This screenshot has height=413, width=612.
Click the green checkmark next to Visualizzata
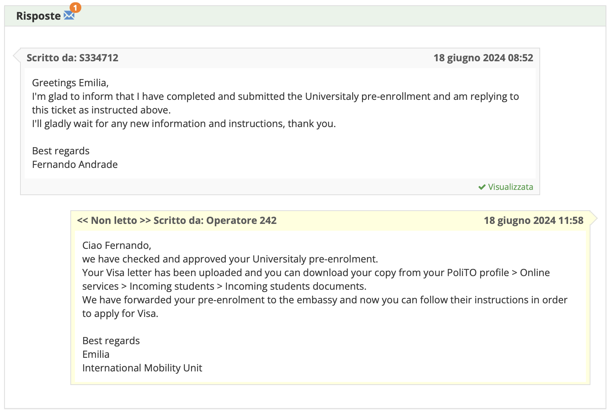coord(482,187)
